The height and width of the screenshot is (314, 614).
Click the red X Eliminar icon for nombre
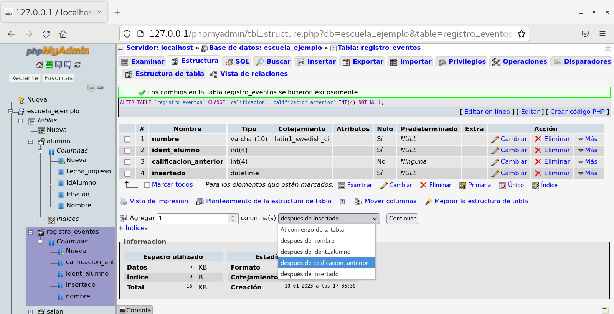click(x=538, y=139)
